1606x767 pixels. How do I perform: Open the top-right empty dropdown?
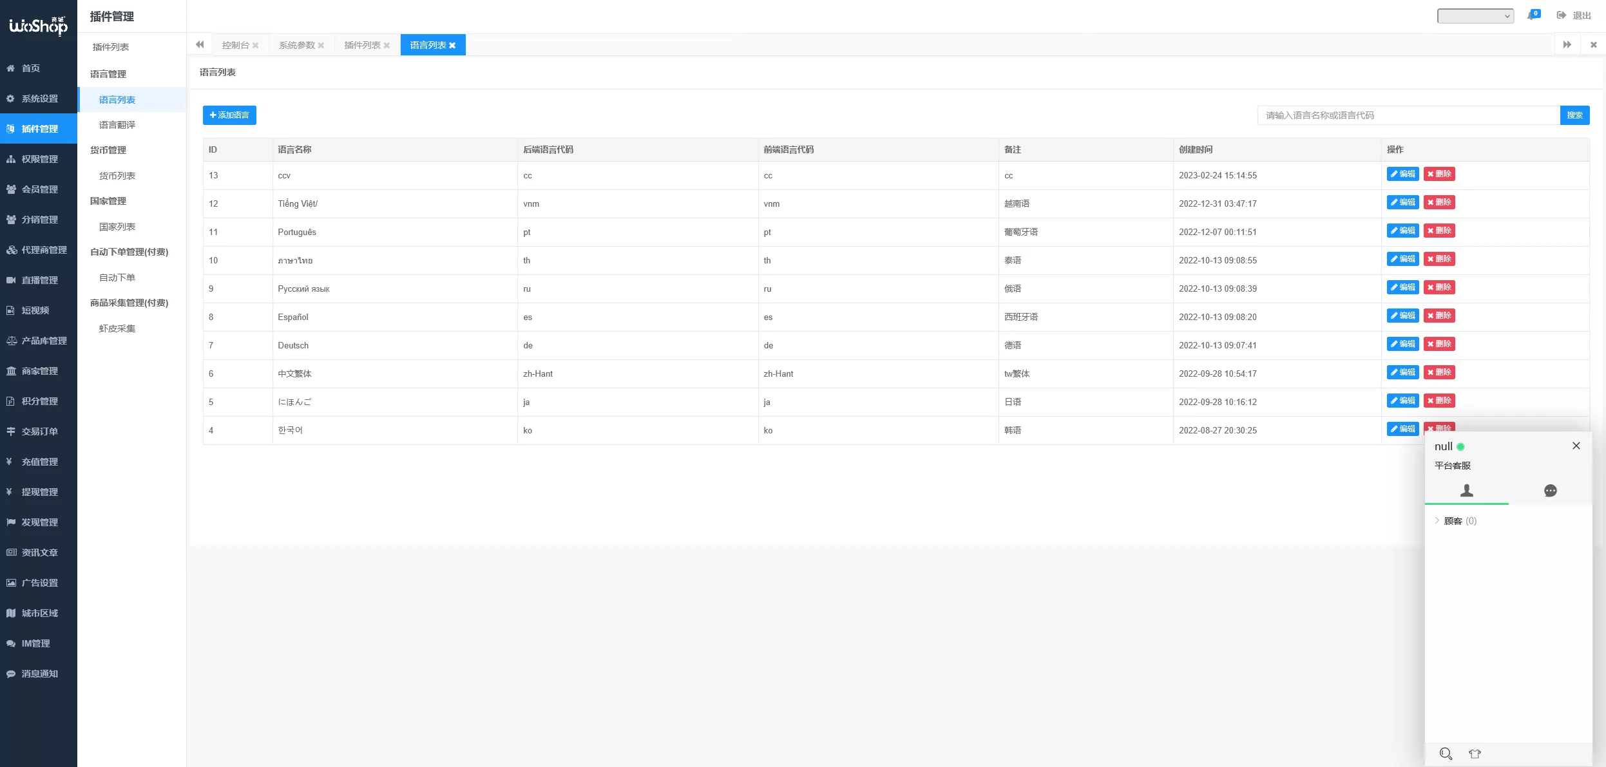pos(1475,16)
